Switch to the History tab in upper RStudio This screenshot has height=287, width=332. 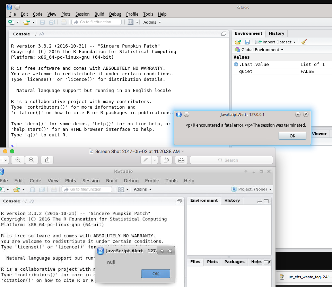pos(277,33)
